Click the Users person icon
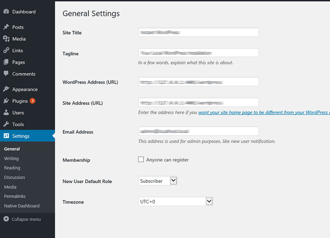The image size is (330, 238). [6, 112]
